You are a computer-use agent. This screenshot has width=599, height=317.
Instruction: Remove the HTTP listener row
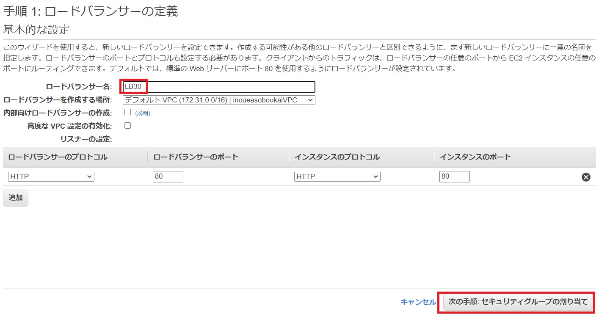[x=586, y=177]
